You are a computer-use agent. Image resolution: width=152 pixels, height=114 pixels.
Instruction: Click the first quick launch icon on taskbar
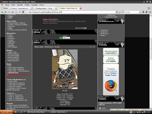pyautogui.click(x=16, y=112)
